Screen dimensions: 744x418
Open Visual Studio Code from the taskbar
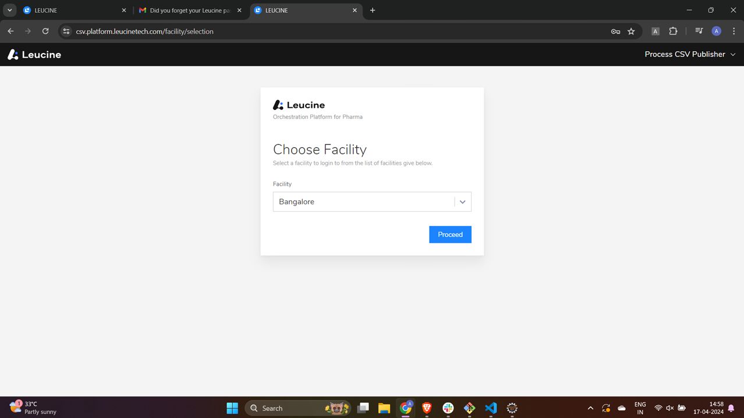pyautogui.click(x=491, y=408)
